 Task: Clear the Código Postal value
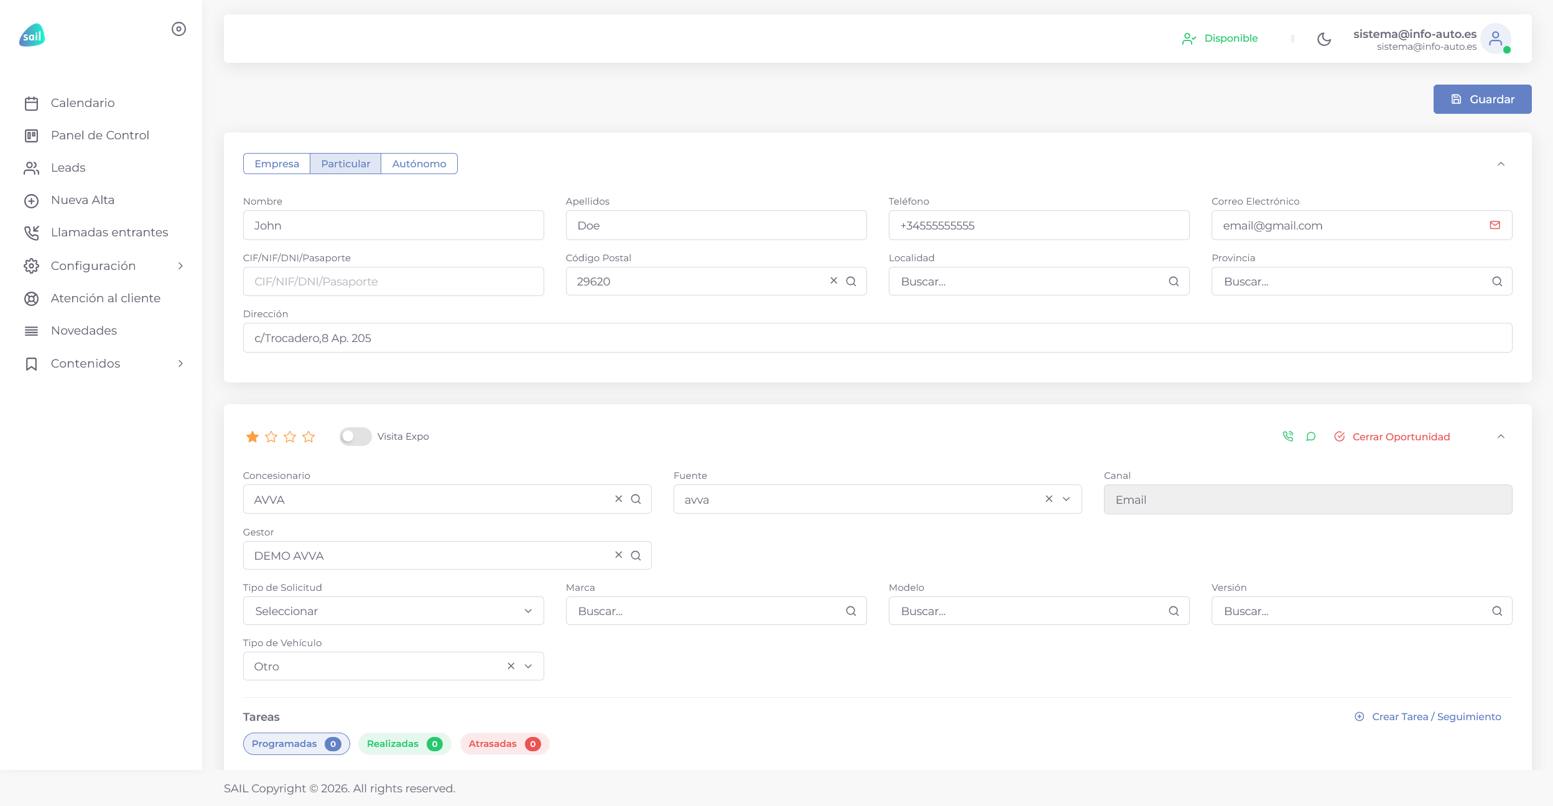(833, 280)
